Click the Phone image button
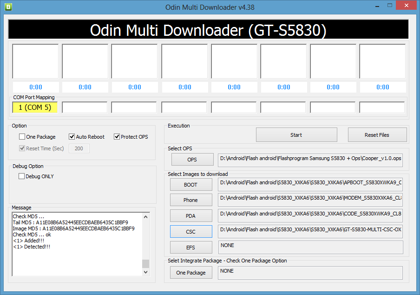Viewport: 420px width, 295px height. point(190,200)
